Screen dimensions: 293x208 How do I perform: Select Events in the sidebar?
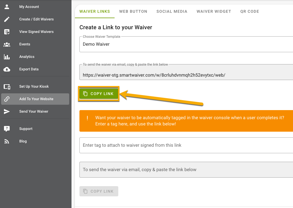pyautogui.click(x=35, y=44)
